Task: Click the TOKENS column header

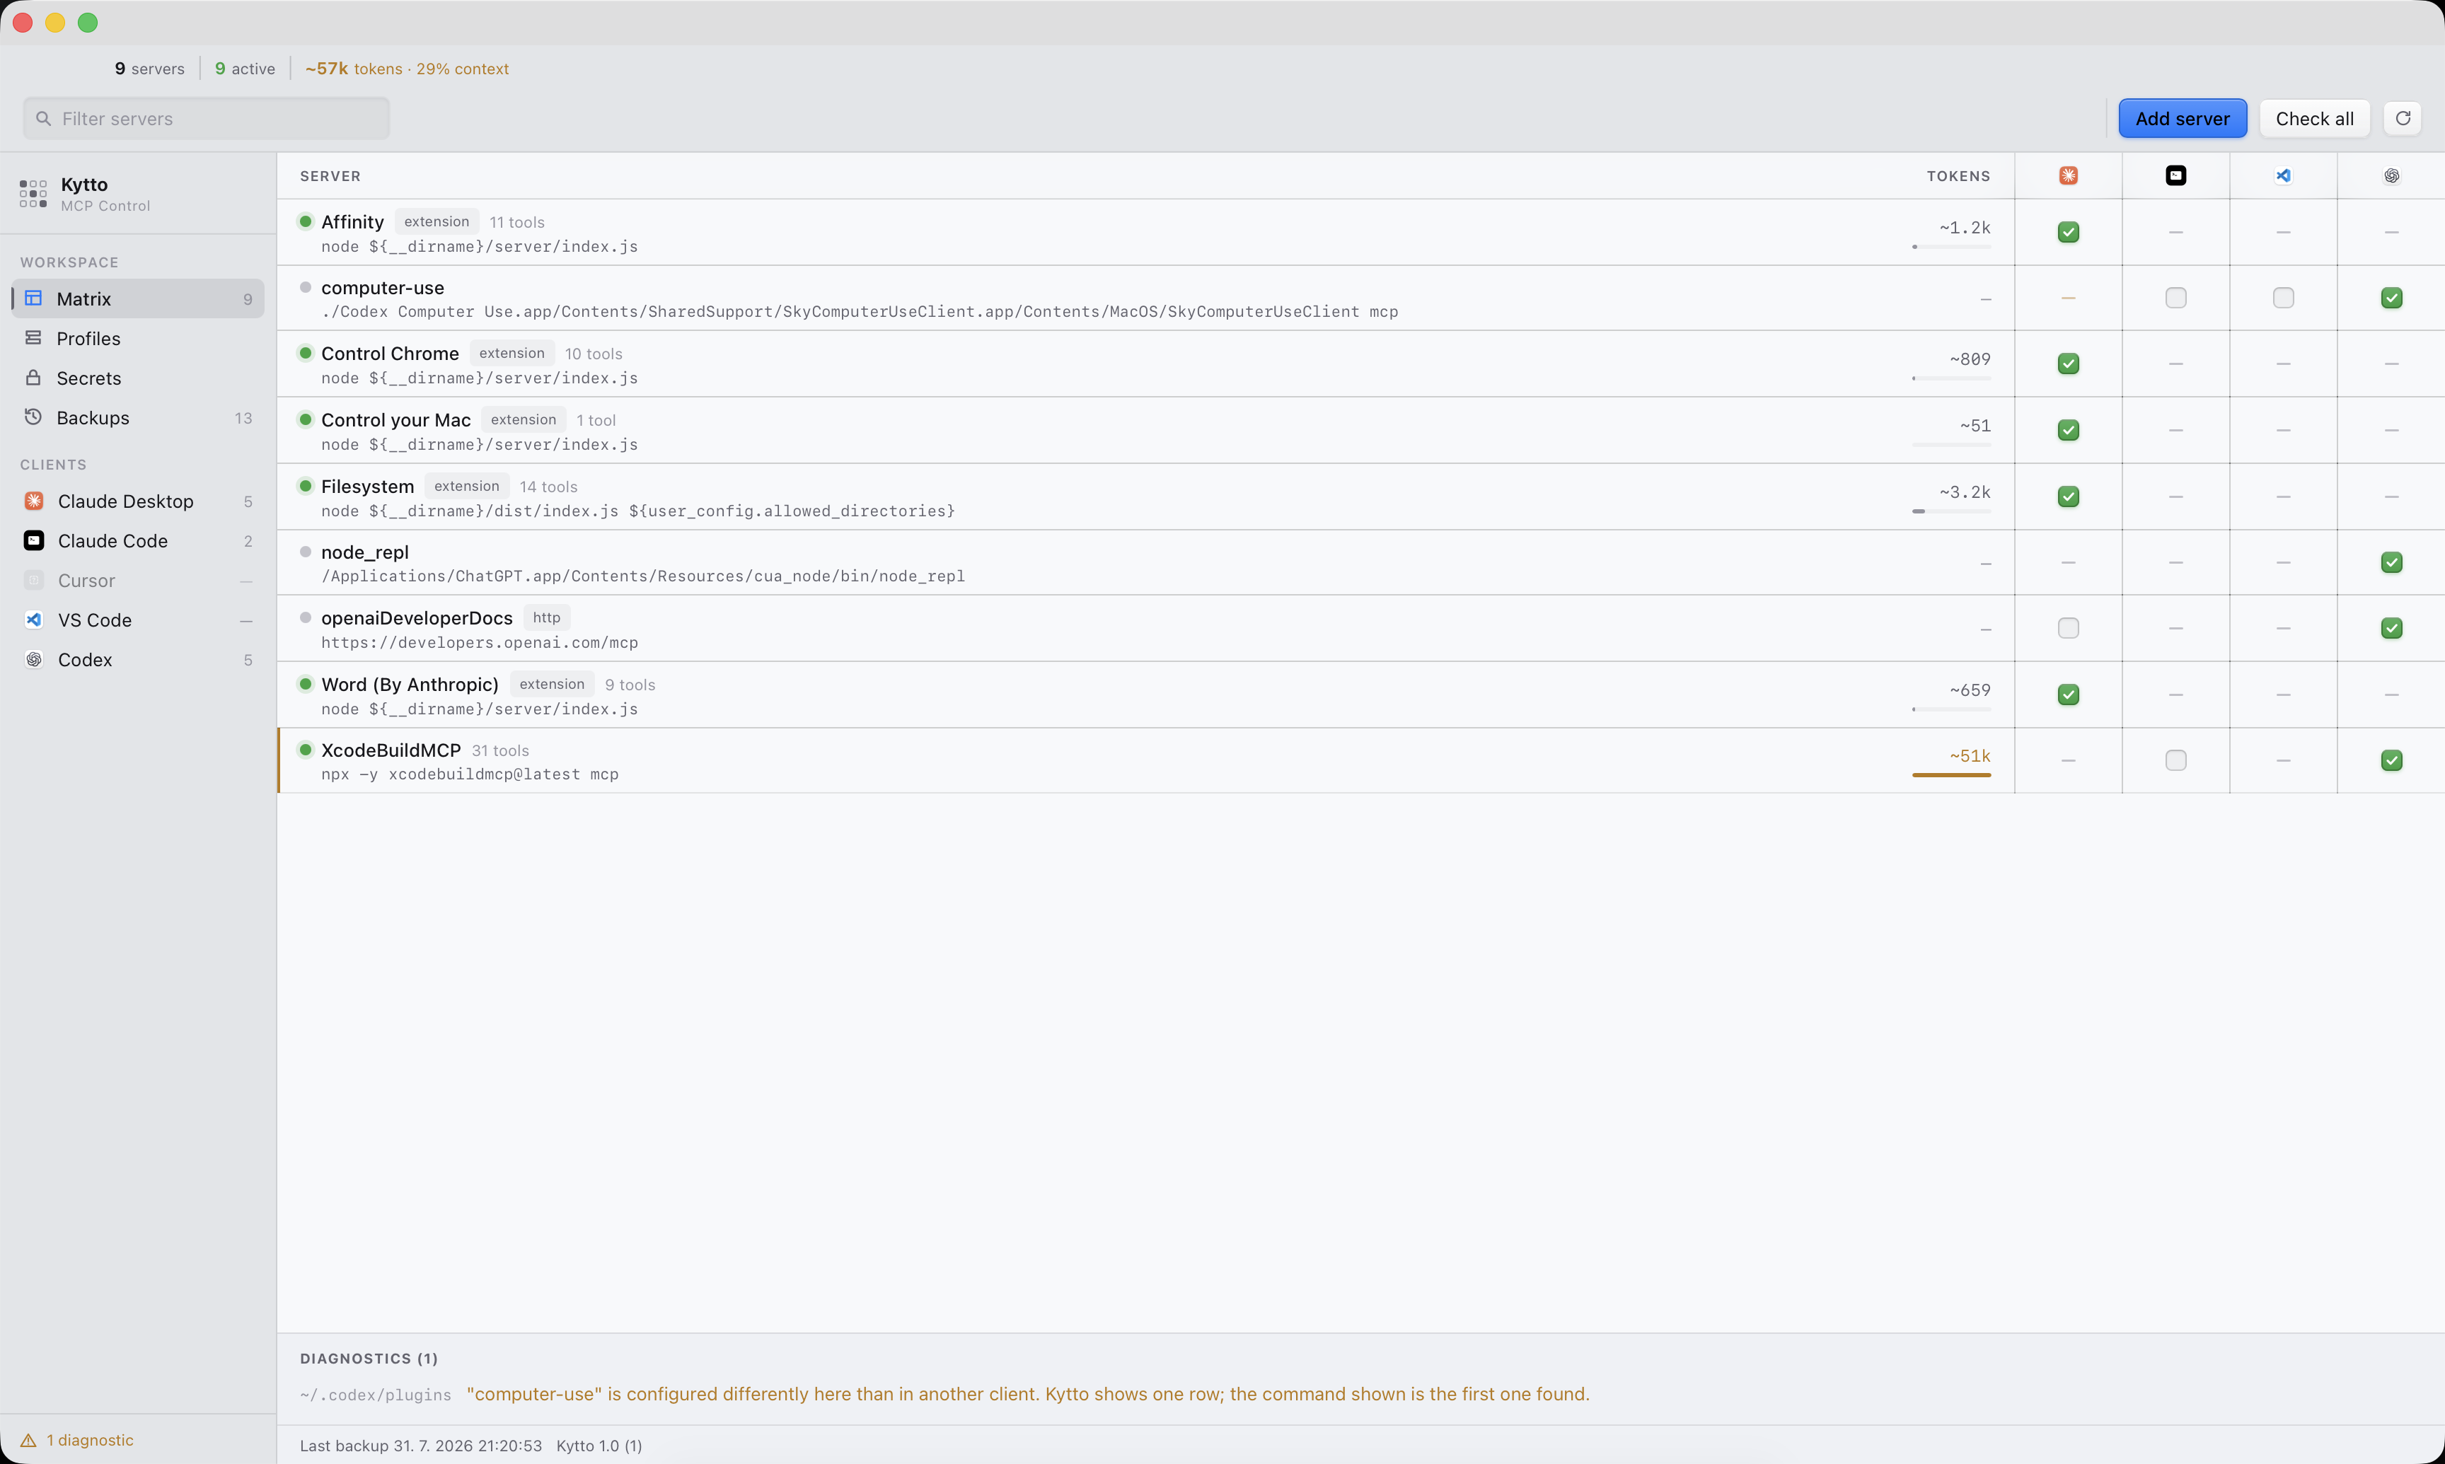Action: tap(1958, 175)
